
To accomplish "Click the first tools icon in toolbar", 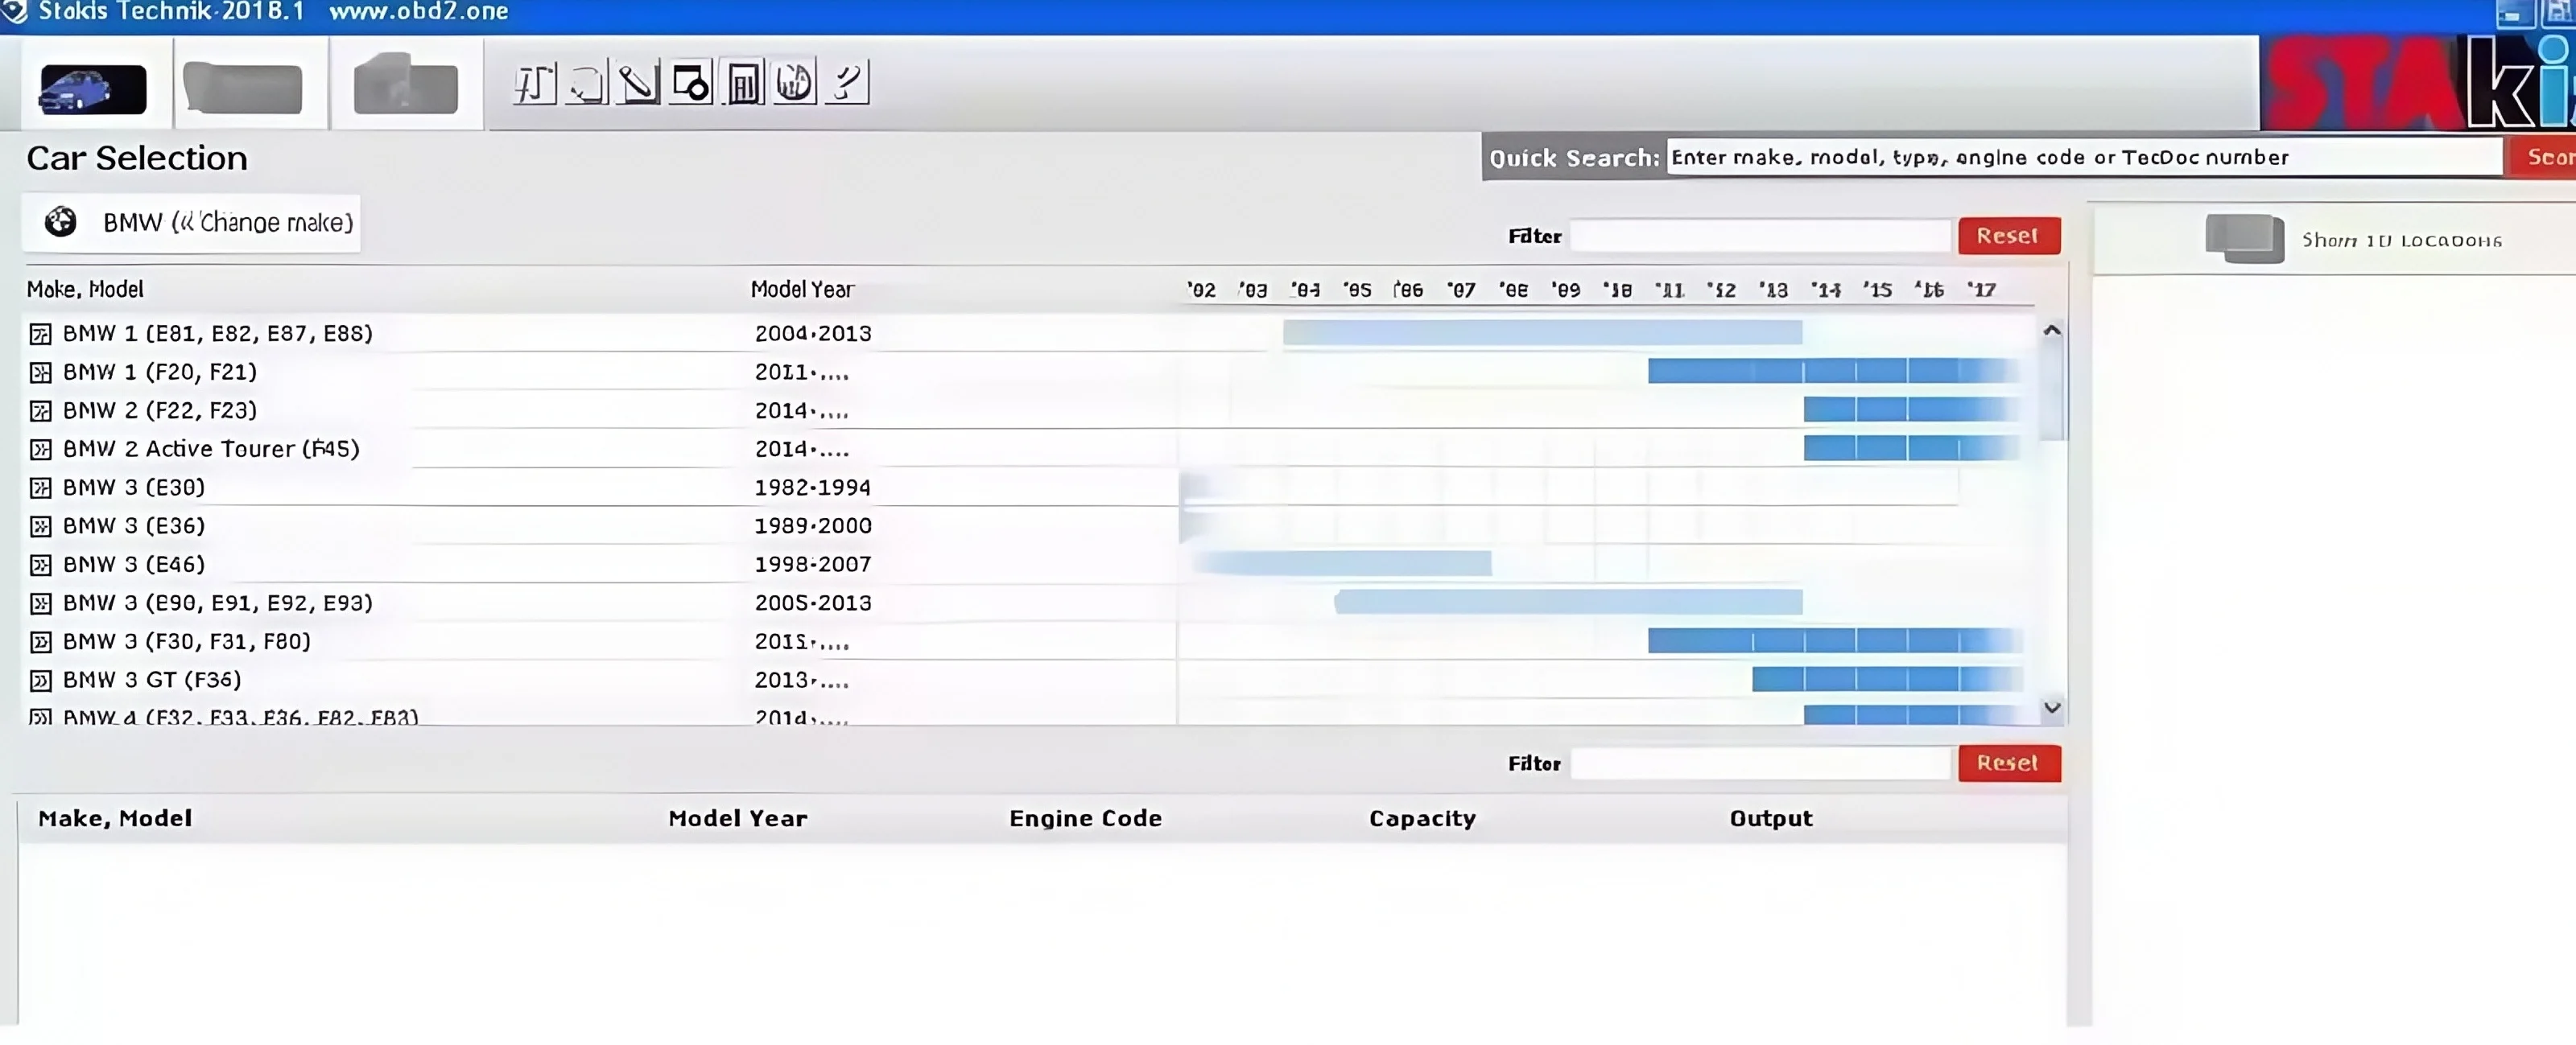I will pos(535,83).
